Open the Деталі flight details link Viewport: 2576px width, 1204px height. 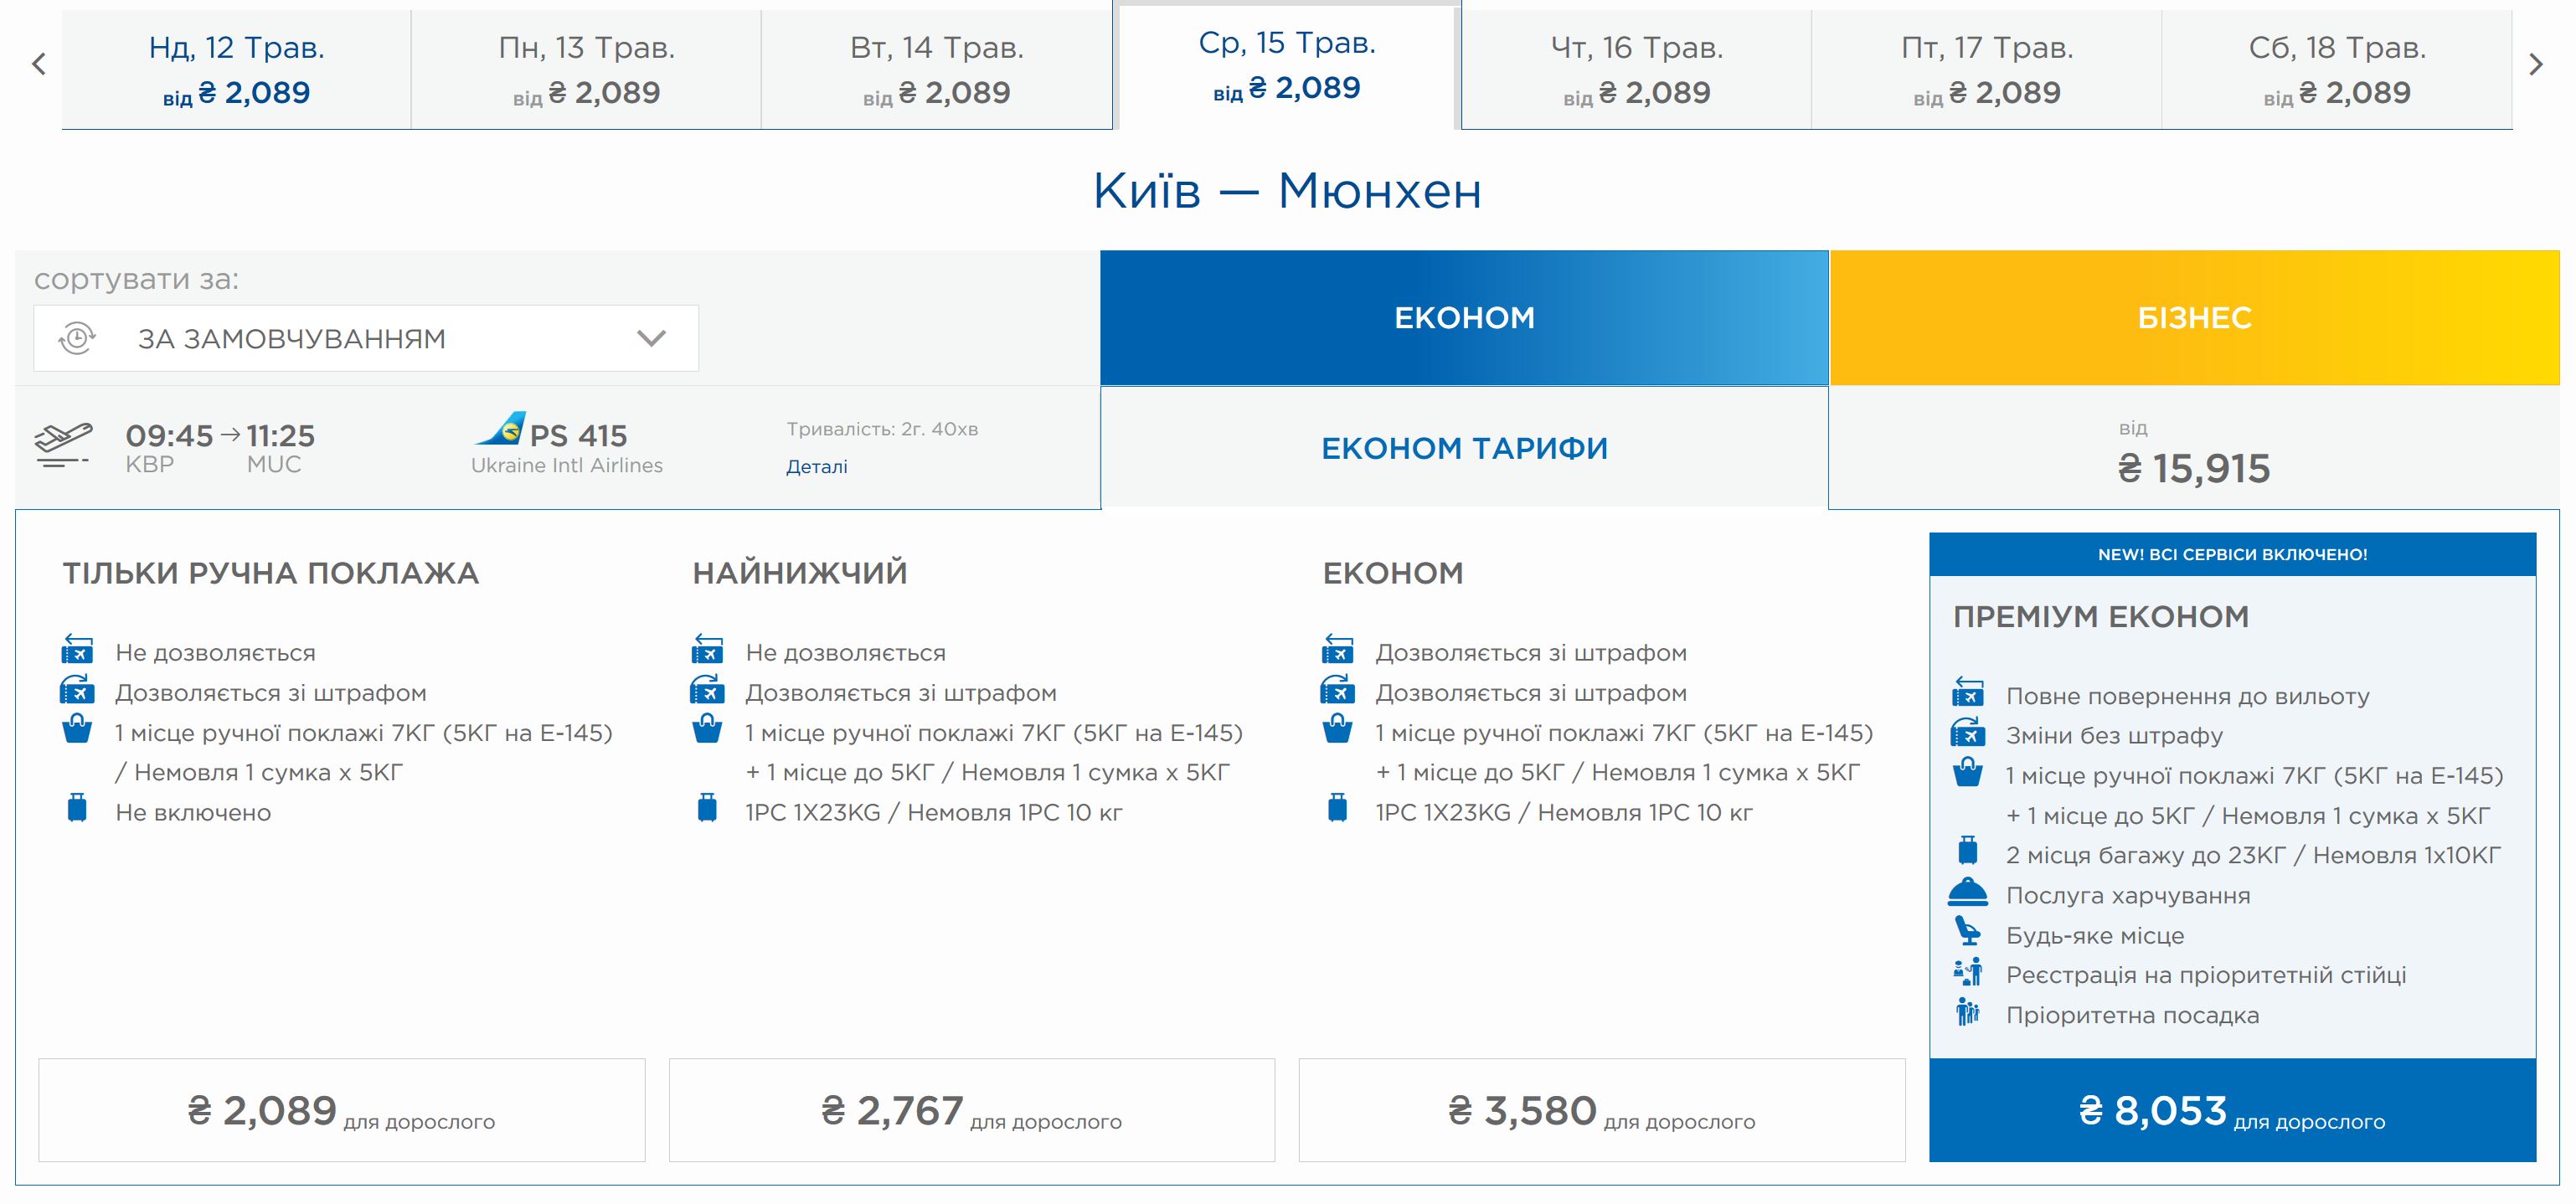[x=816, y=466]
